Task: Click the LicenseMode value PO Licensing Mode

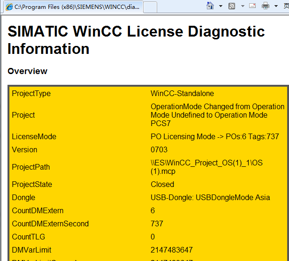Action: click(x=214, y=137)
